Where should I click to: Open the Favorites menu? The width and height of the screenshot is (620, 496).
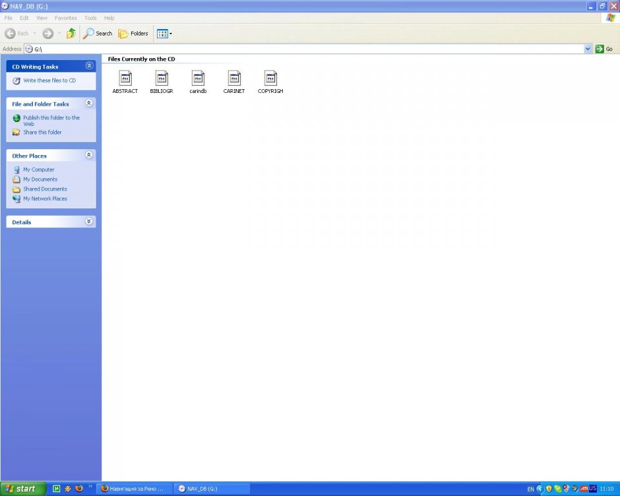65,18
